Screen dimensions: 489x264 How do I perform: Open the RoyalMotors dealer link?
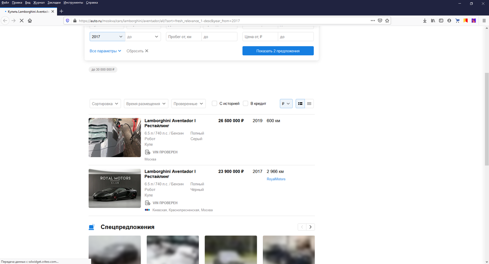point(276,179)
